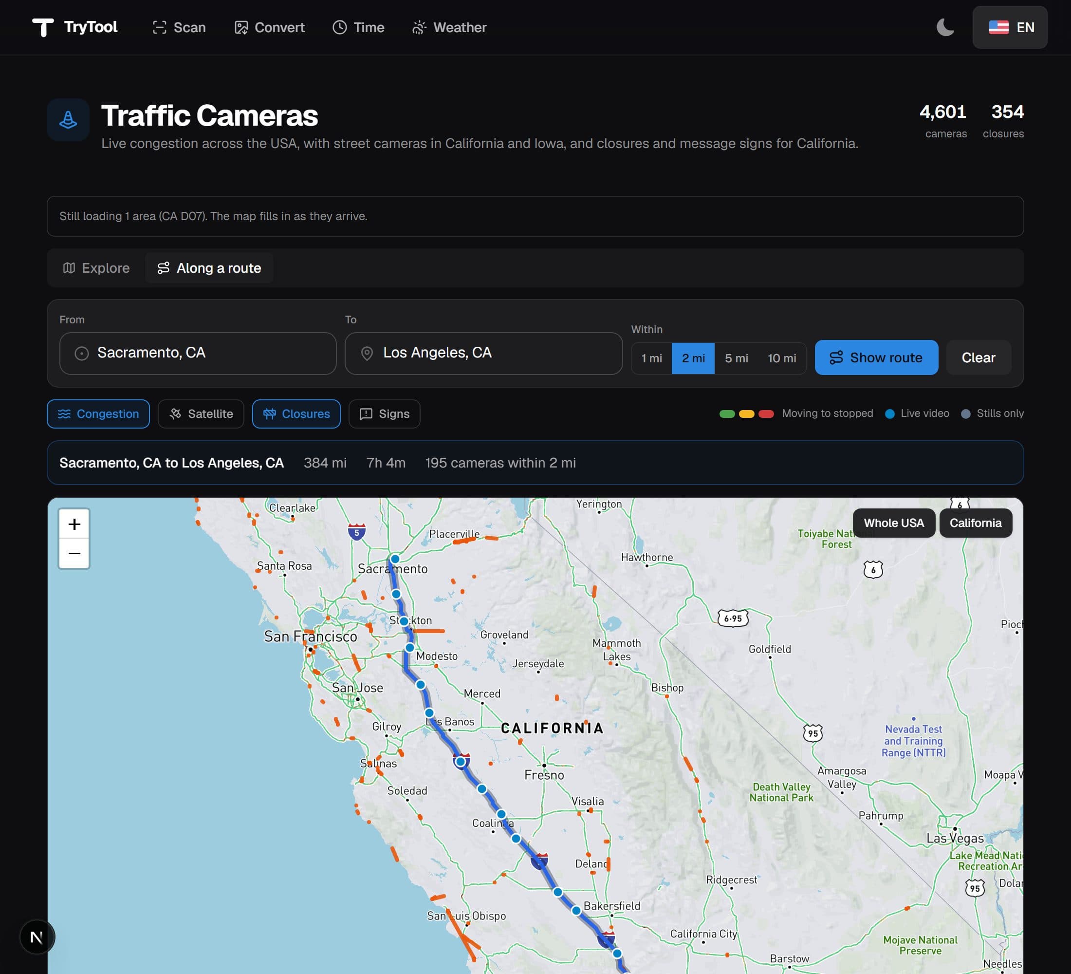The image size is (1071, 974).
Task: Click the Next.js N badge icon
Action: click(37, 937)
